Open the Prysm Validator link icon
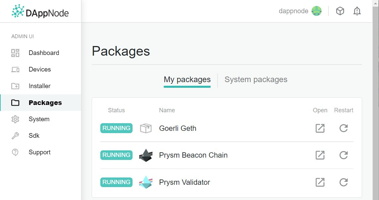 coord(320,182)
